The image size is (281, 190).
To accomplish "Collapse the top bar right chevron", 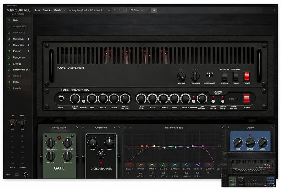I will 274,11.
